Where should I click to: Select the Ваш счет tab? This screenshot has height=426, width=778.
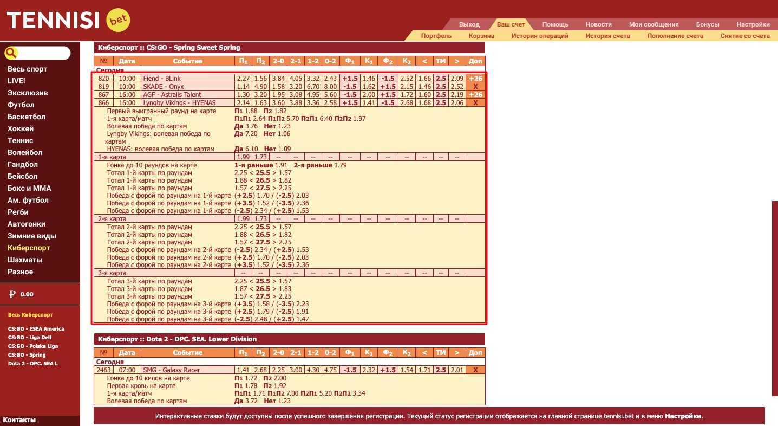511,24
